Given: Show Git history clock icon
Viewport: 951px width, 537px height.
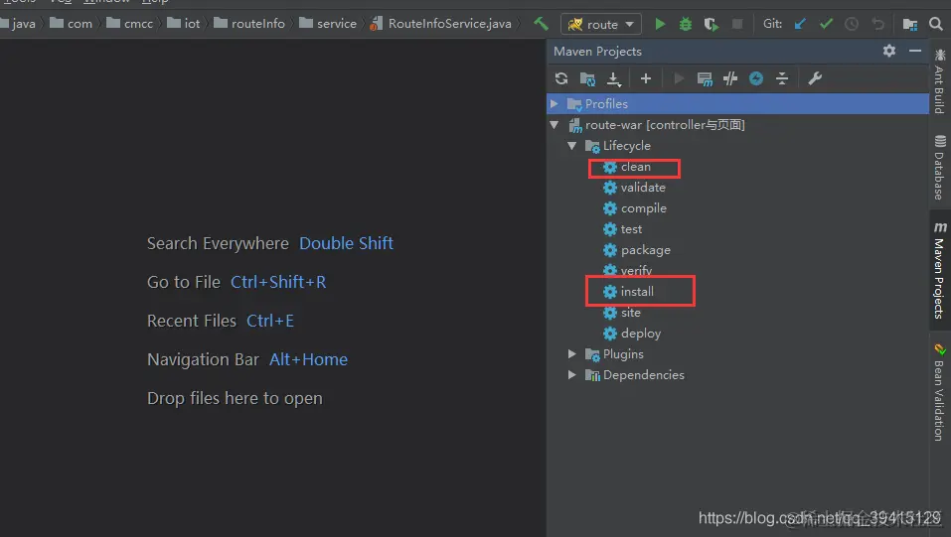Looking at the screenshot, I should 852,24.
